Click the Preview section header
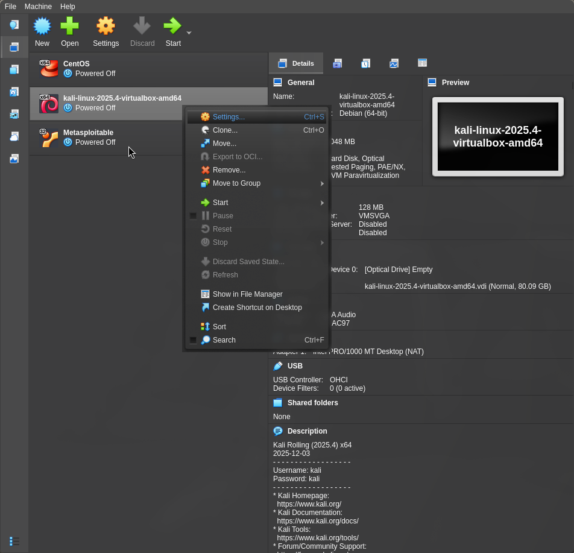574x553 pixels. pyautogui.click(x=455, y=83)
